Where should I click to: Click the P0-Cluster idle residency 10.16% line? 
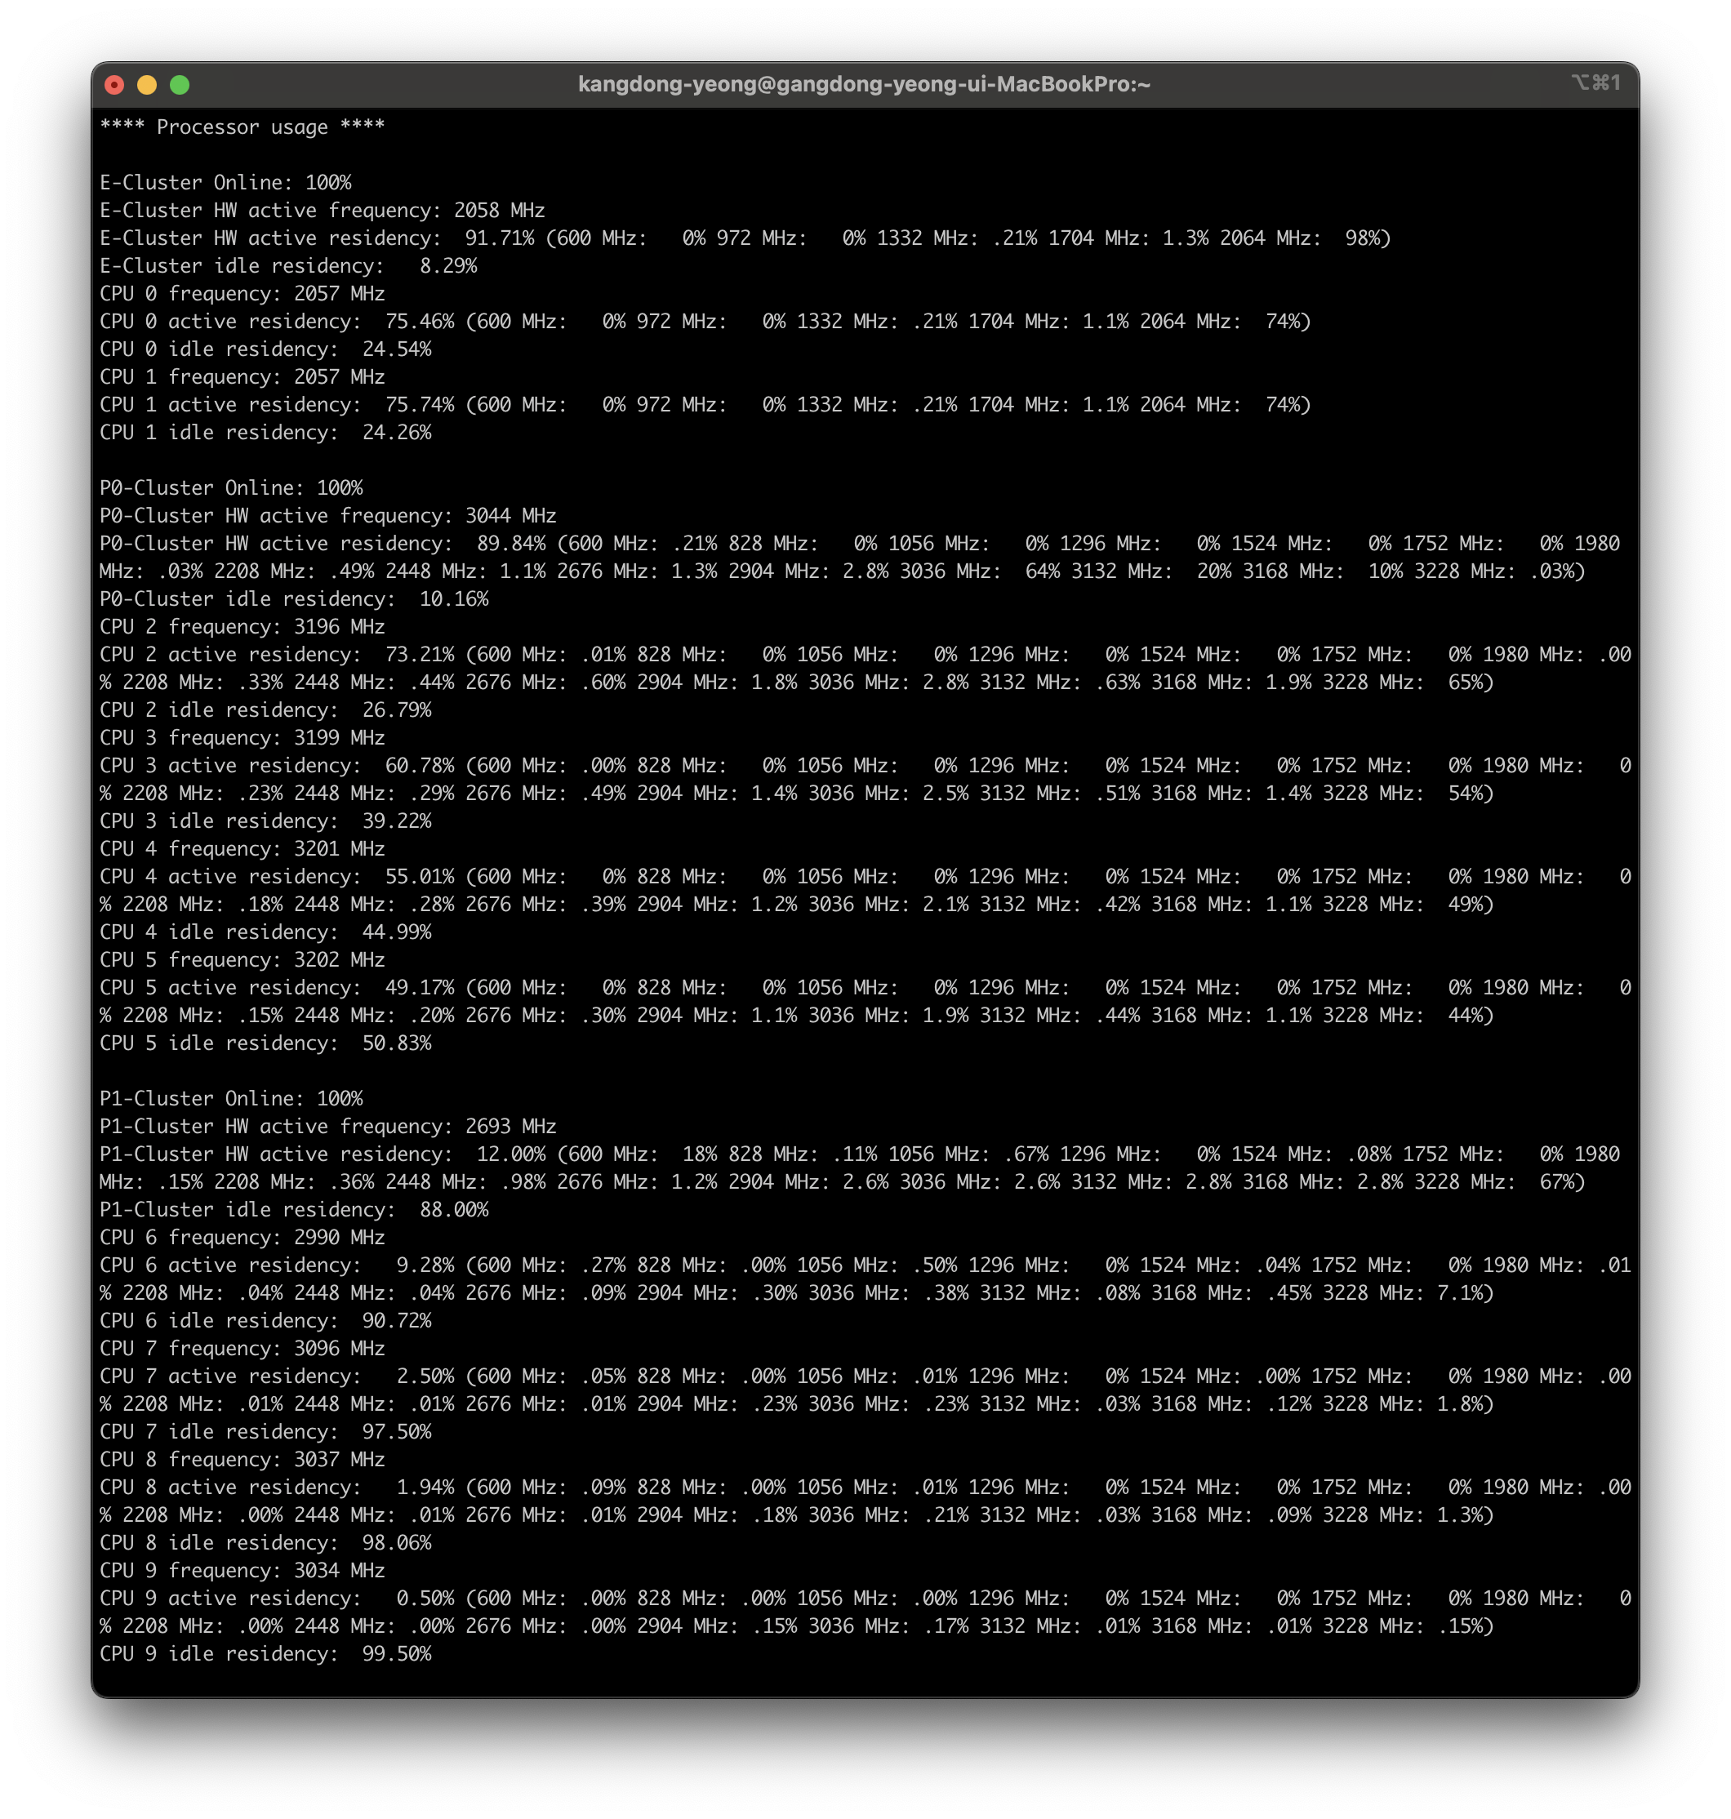tap(293, 598)
